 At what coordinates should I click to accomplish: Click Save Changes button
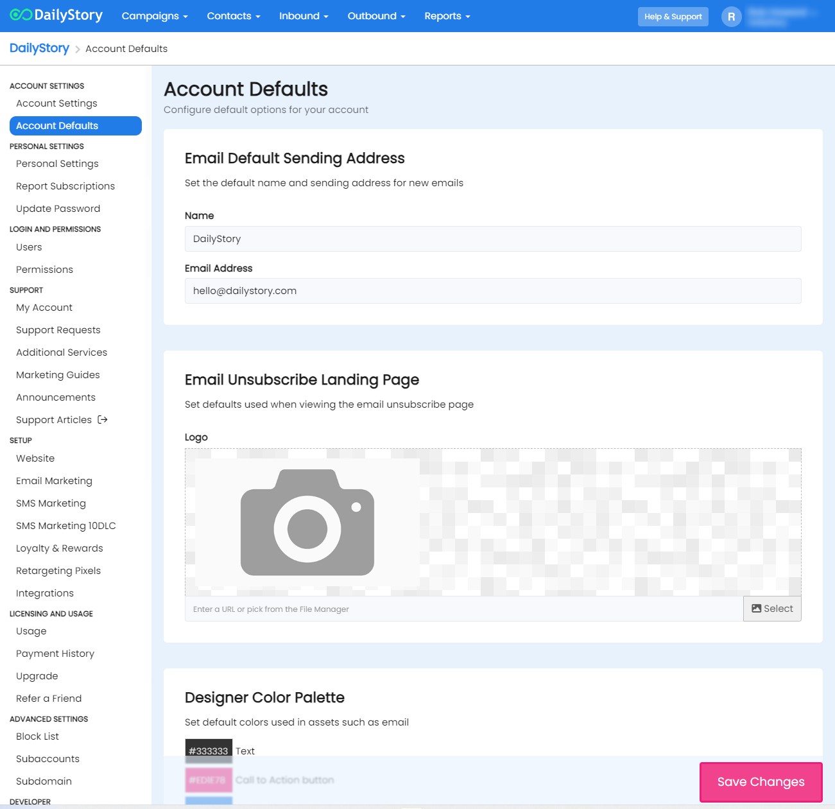pos(761,782)
